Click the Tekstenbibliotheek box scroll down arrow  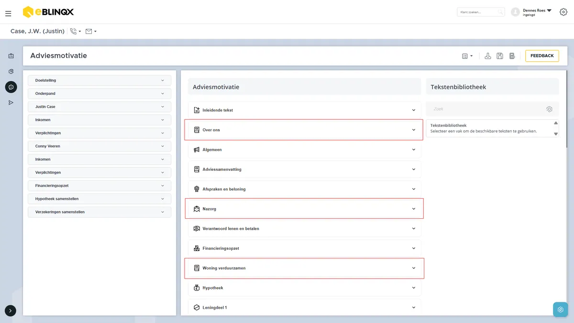(x=556, y=134)
